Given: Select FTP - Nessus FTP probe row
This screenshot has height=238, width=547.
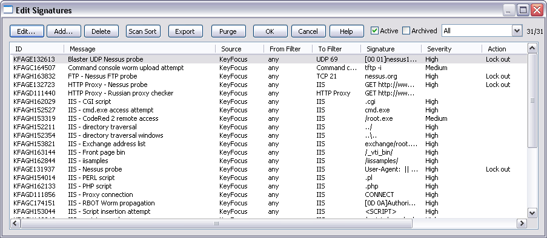Looking at the screenshot, I should 268,76.
